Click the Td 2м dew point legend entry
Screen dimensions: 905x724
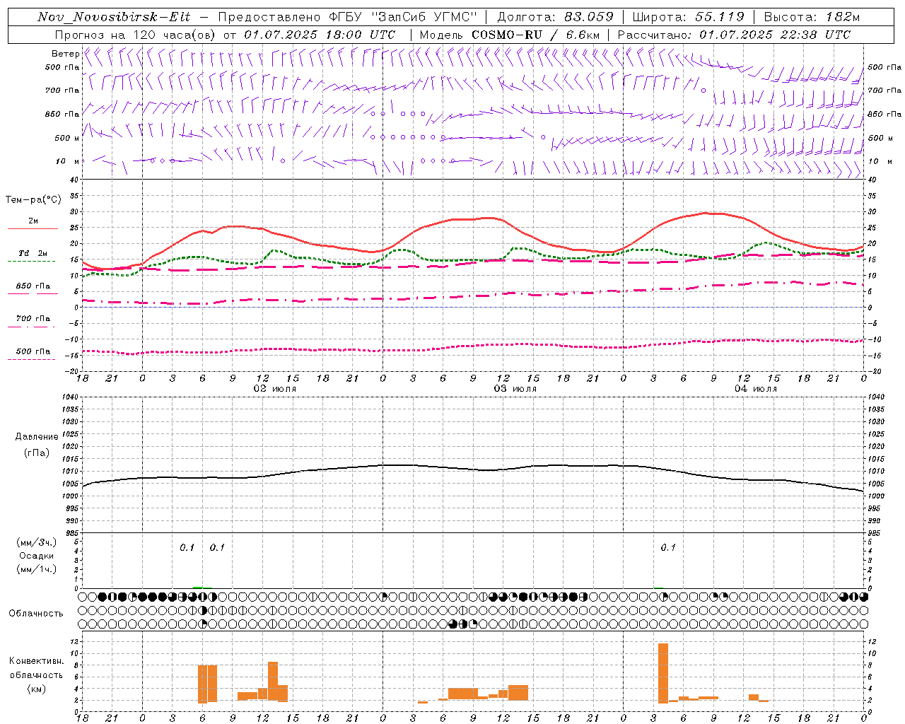tap(33, 253)
